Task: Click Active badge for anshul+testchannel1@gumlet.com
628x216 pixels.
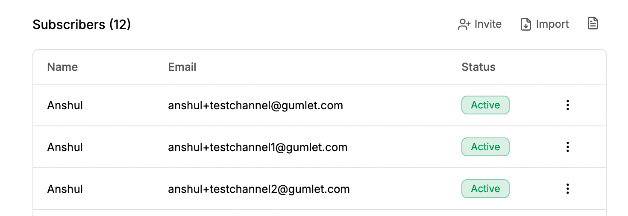Action: [485, 147]
